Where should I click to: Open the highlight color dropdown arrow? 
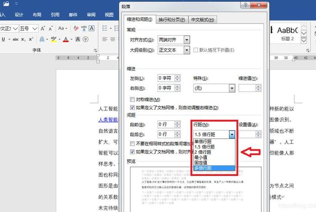pos(60,39)
